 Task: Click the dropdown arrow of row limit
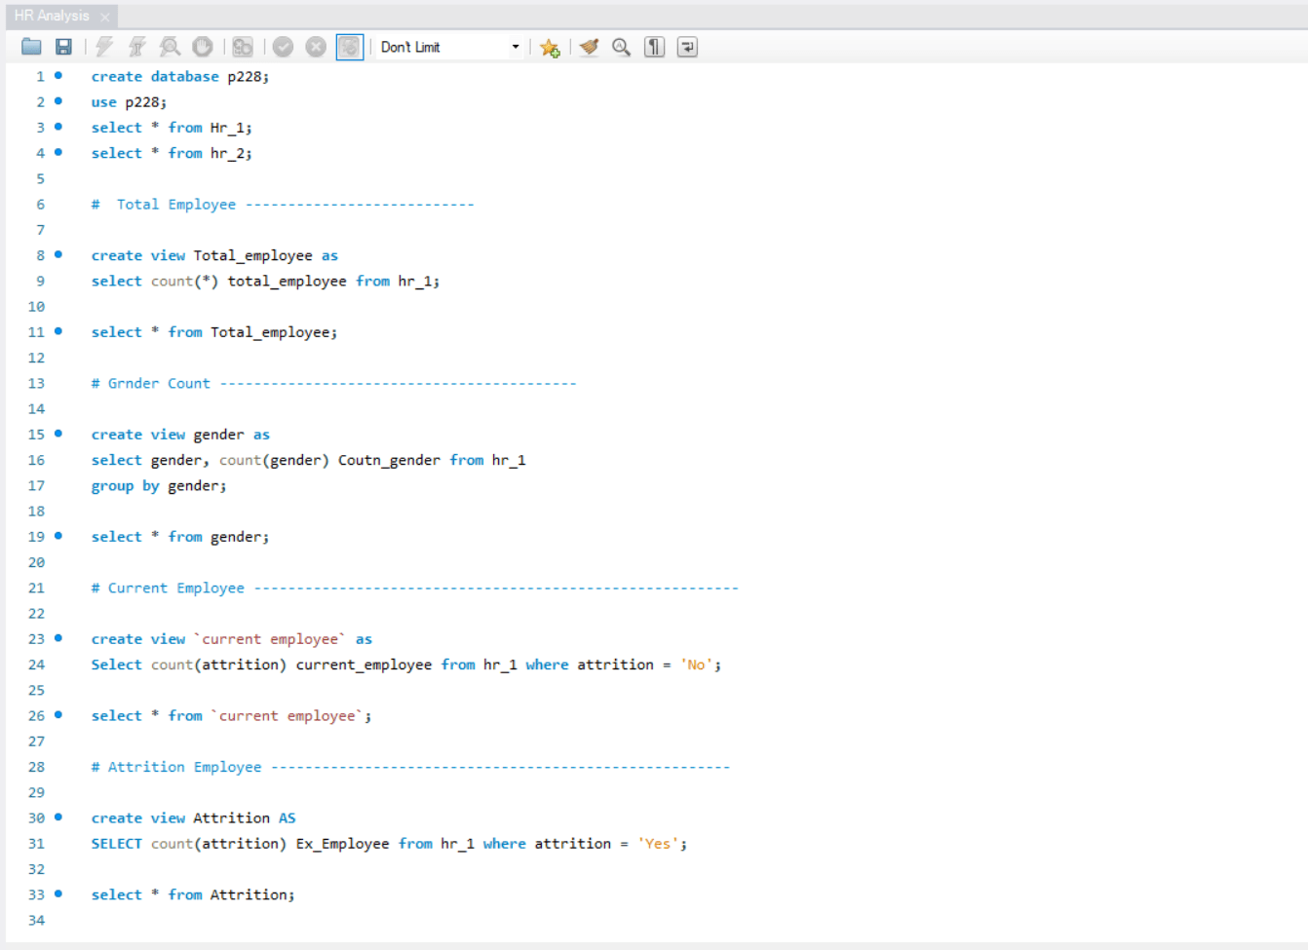[516, 47]
